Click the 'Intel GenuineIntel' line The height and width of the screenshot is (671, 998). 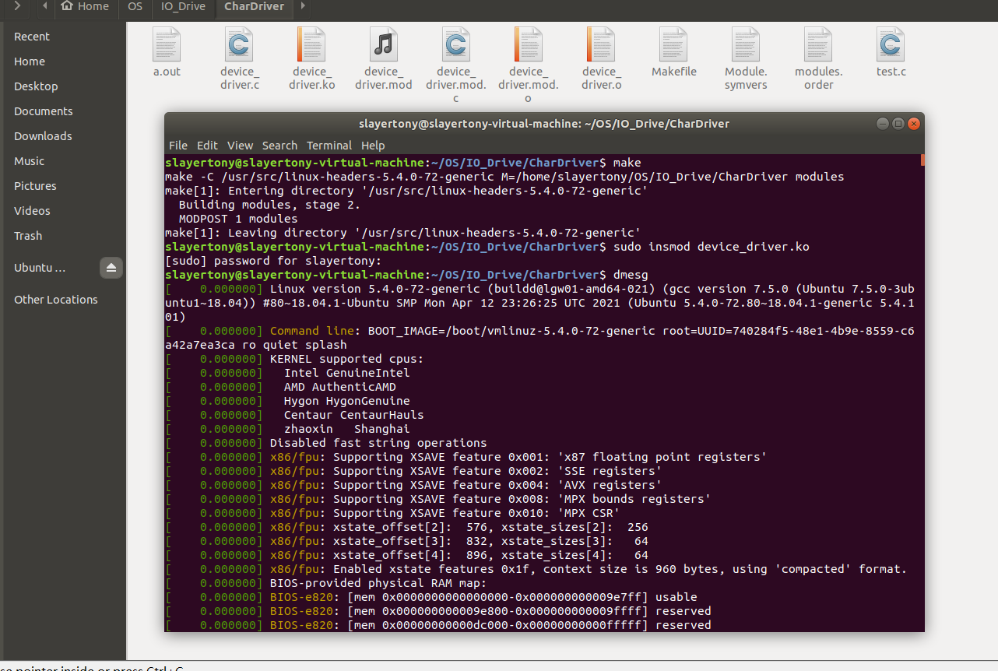[x=346, y=373]
